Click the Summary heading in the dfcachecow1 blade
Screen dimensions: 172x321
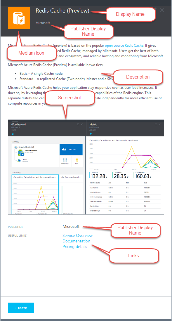[15, 142]
